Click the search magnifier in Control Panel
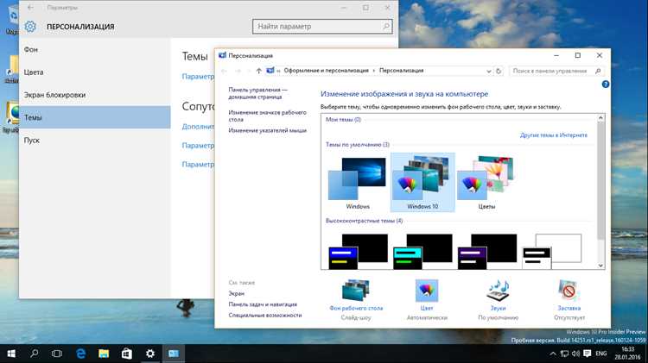This screenshot has width=648, height=363. (598, 71)
